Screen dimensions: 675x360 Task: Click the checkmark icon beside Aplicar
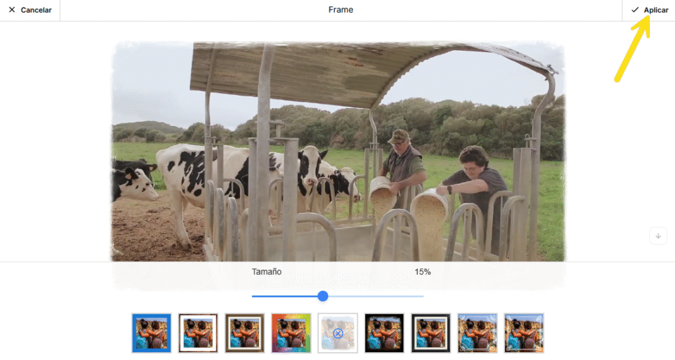pyautogui.click(x=635, y=10)
